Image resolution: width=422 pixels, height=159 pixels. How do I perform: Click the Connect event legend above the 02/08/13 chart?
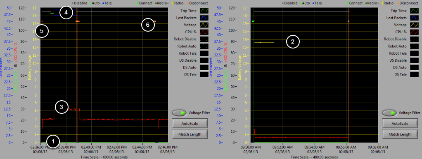[x=354, y=3]
